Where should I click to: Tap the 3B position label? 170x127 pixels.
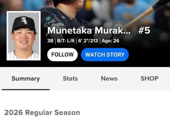click(x=50, y=41)
